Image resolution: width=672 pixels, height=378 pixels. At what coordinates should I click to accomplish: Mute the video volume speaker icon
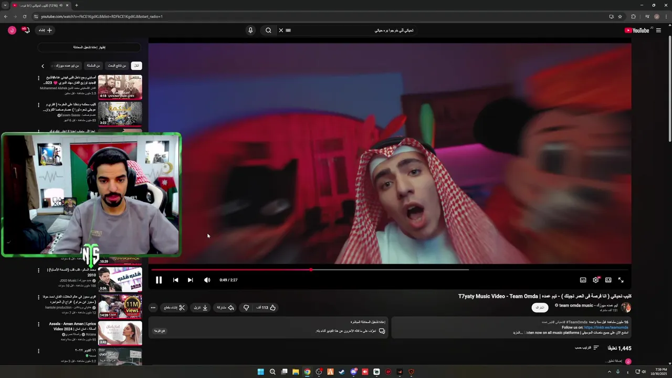207,280
